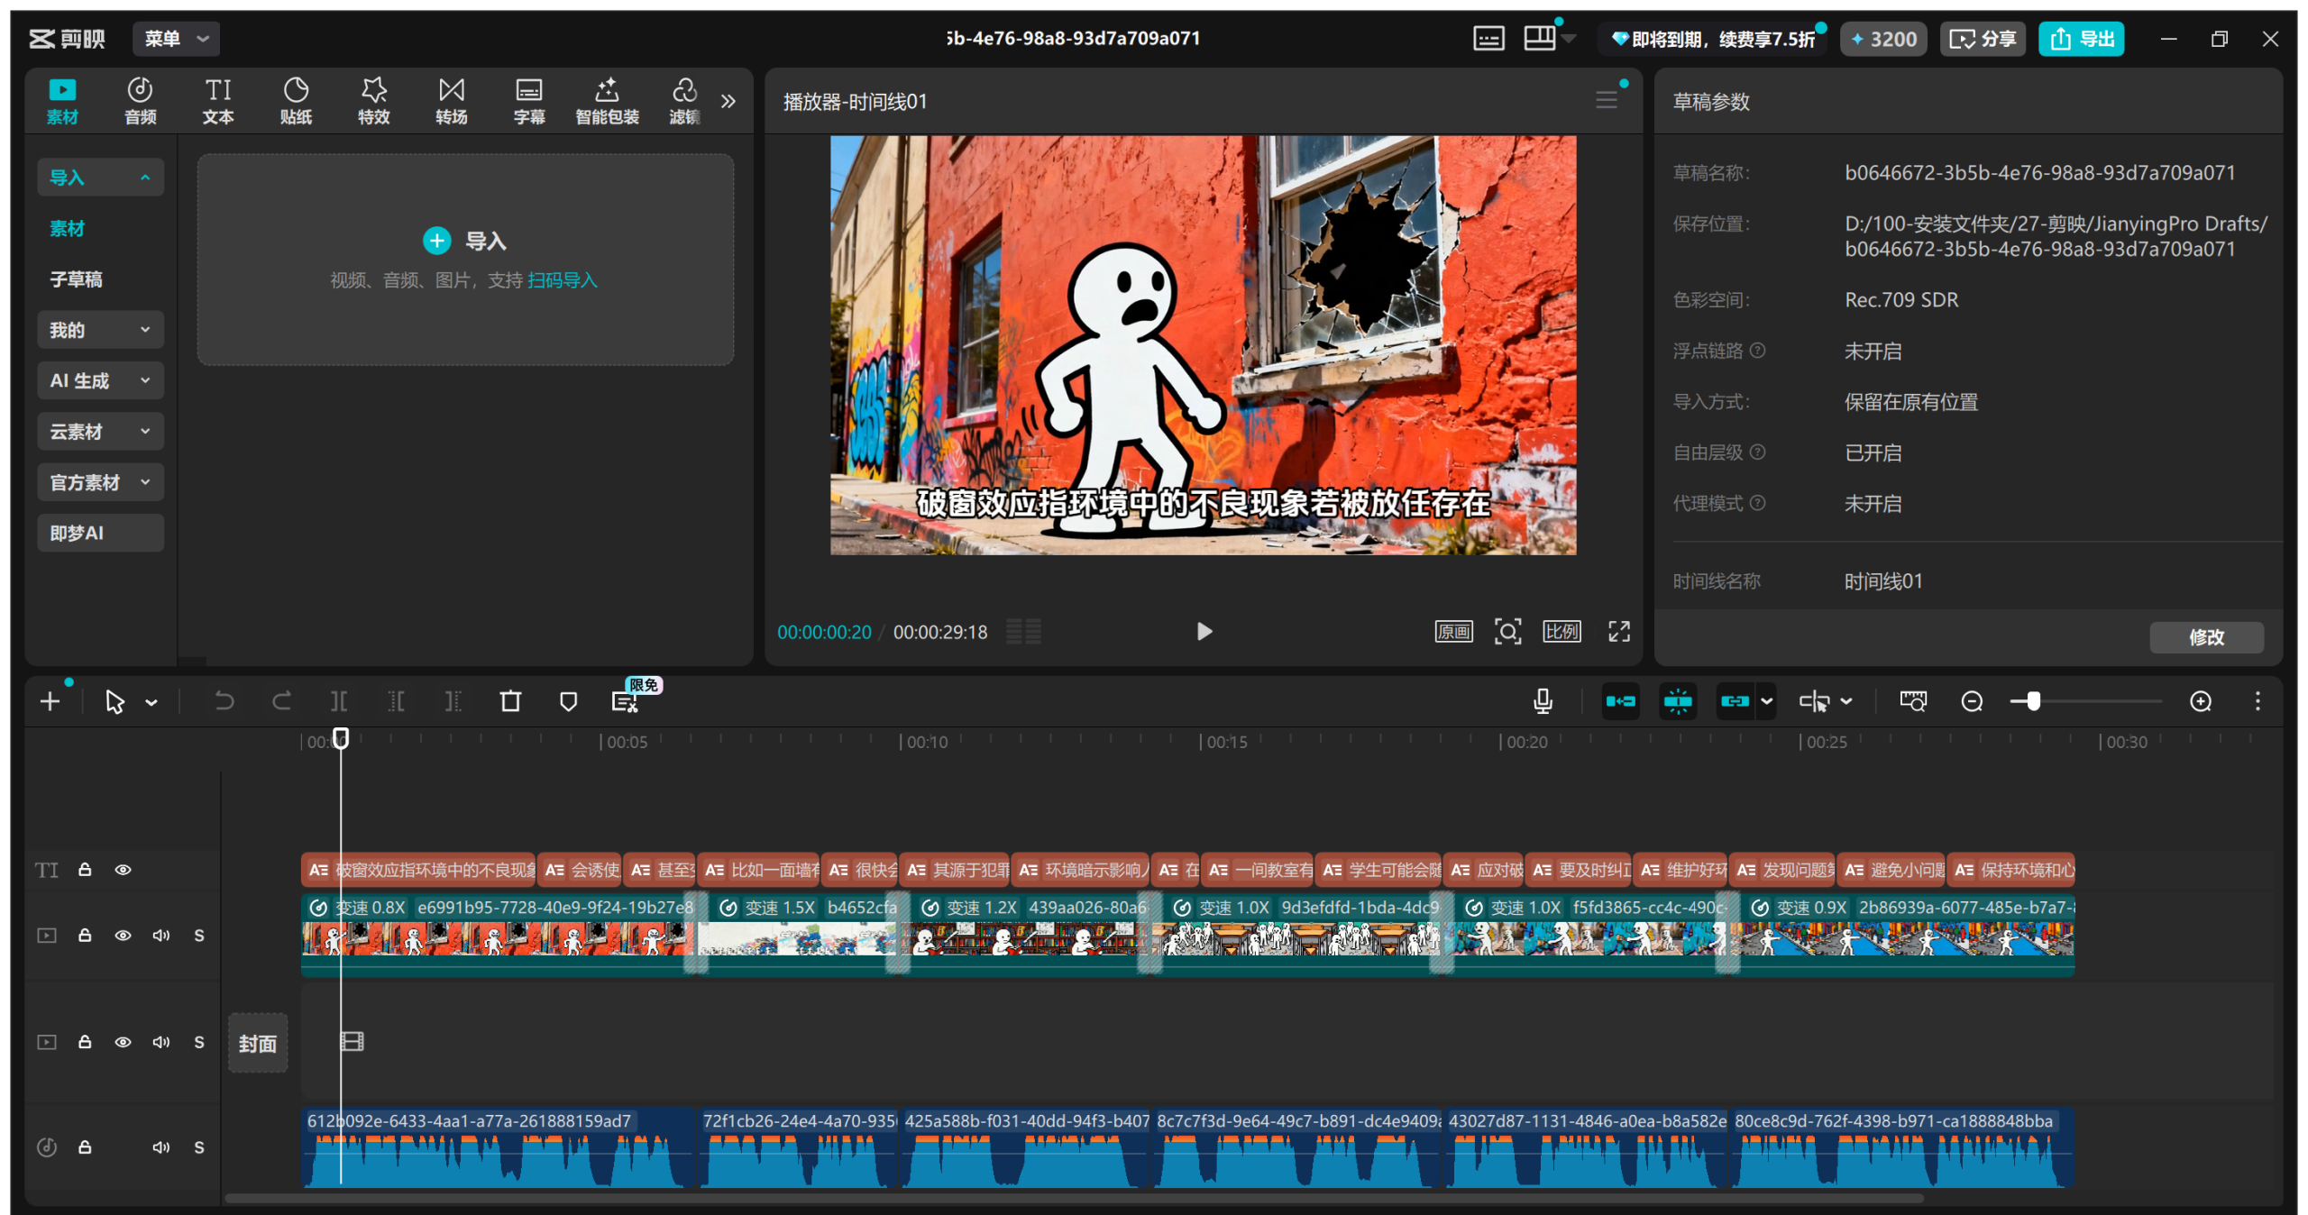Screen dimensions: 2308x1215
Task: Click the split clip icon
Action: tap(339, 701)
